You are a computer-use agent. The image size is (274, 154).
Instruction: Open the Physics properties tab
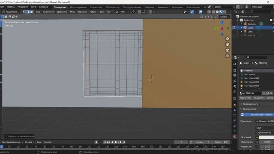click(235, 121)
